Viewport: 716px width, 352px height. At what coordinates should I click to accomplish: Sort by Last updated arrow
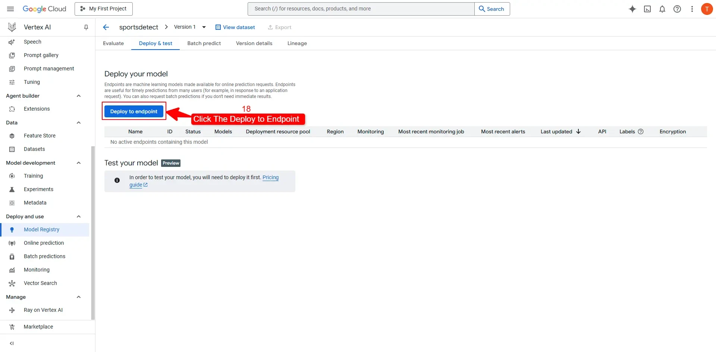pyautogui.click(x=578, y=131)
